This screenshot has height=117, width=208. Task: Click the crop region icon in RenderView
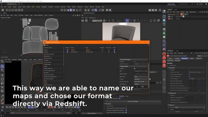(113, 21)
